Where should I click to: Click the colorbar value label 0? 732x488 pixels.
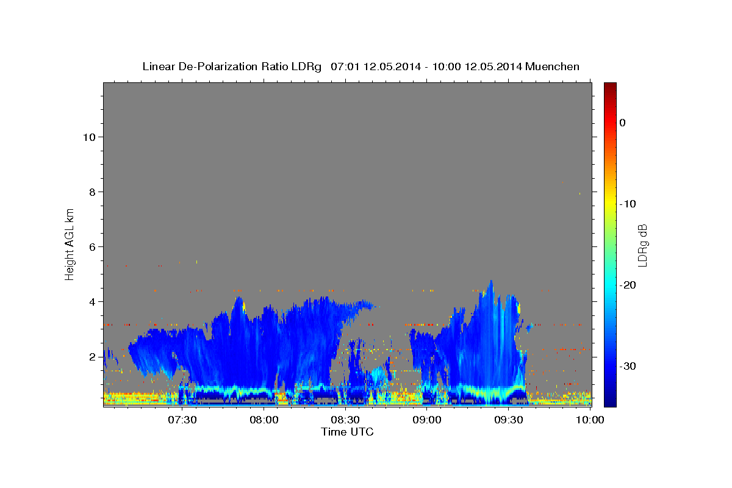click(622, 123)
